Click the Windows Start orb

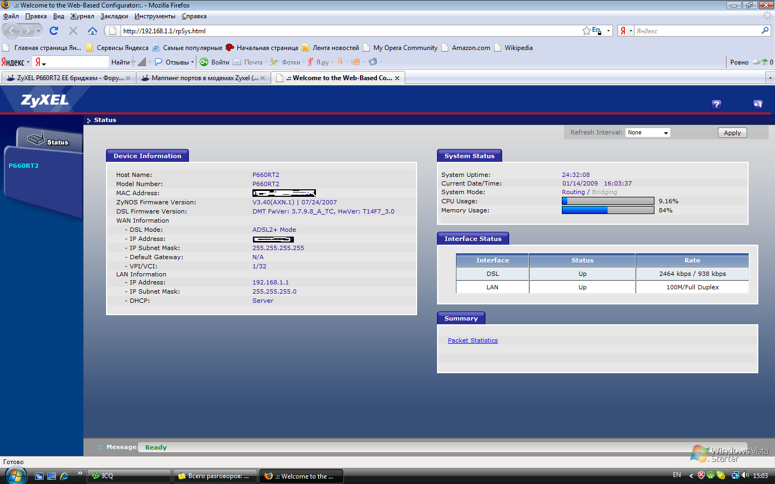pos(16,475)
